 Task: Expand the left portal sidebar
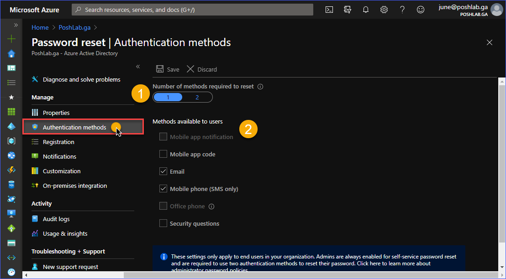[x=16, y=25]
